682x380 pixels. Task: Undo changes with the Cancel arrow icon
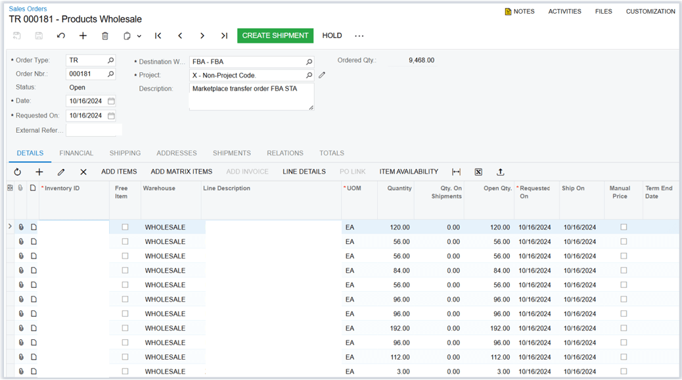[61, 36]
